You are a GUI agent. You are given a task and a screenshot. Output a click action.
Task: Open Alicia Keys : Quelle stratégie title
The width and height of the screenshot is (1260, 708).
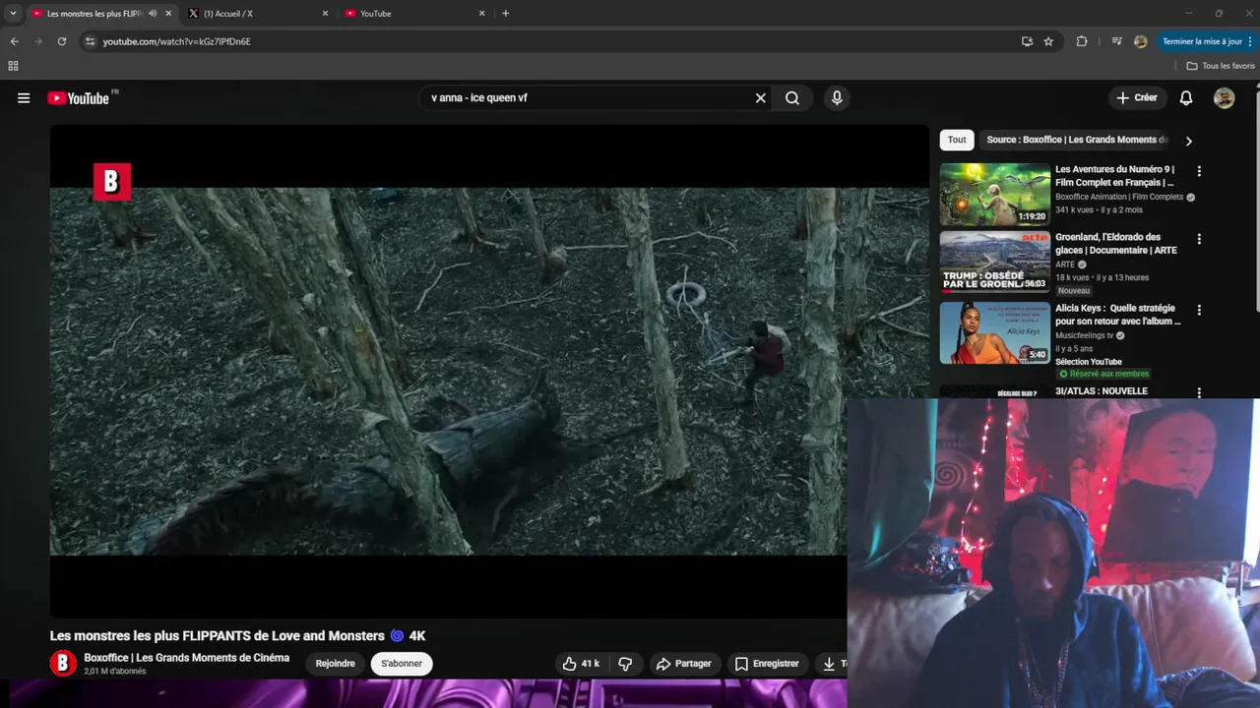(x=1118, y=315)
